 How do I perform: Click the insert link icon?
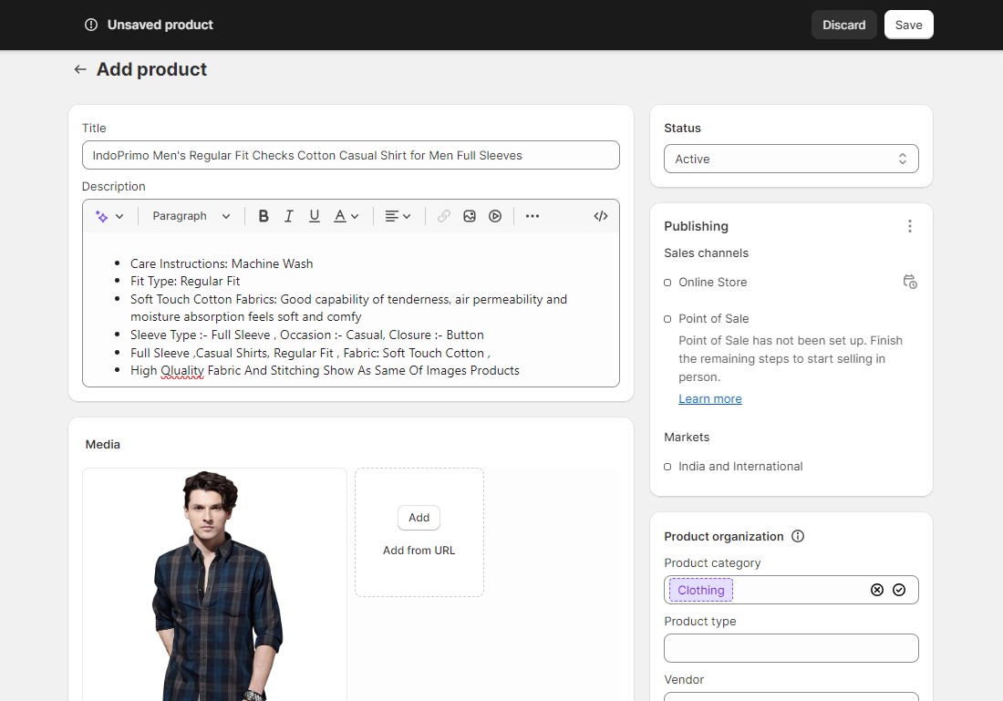click(x=444, y=216)
